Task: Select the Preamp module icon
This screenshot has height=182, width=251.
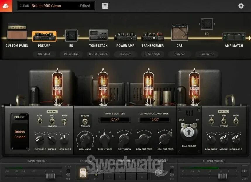Action: (44, 37)
